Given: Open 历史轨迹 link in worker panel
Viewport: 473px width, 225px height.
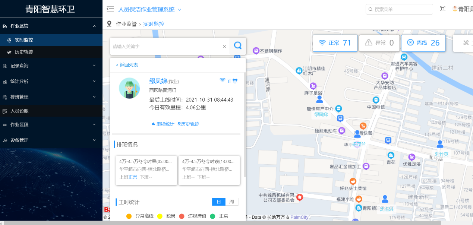Looking at the screenshot, I should [189, 124].
